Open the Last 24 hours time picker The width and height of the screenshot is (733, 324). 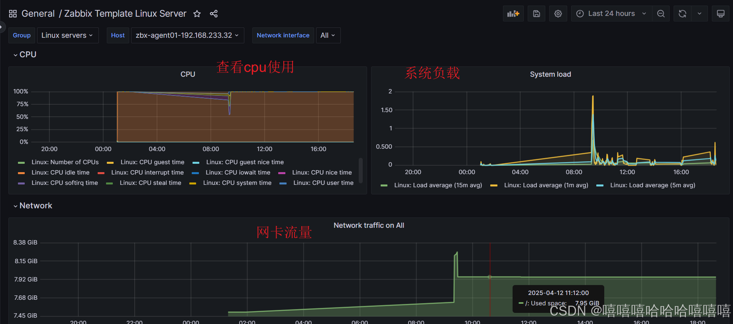[611, 14]
